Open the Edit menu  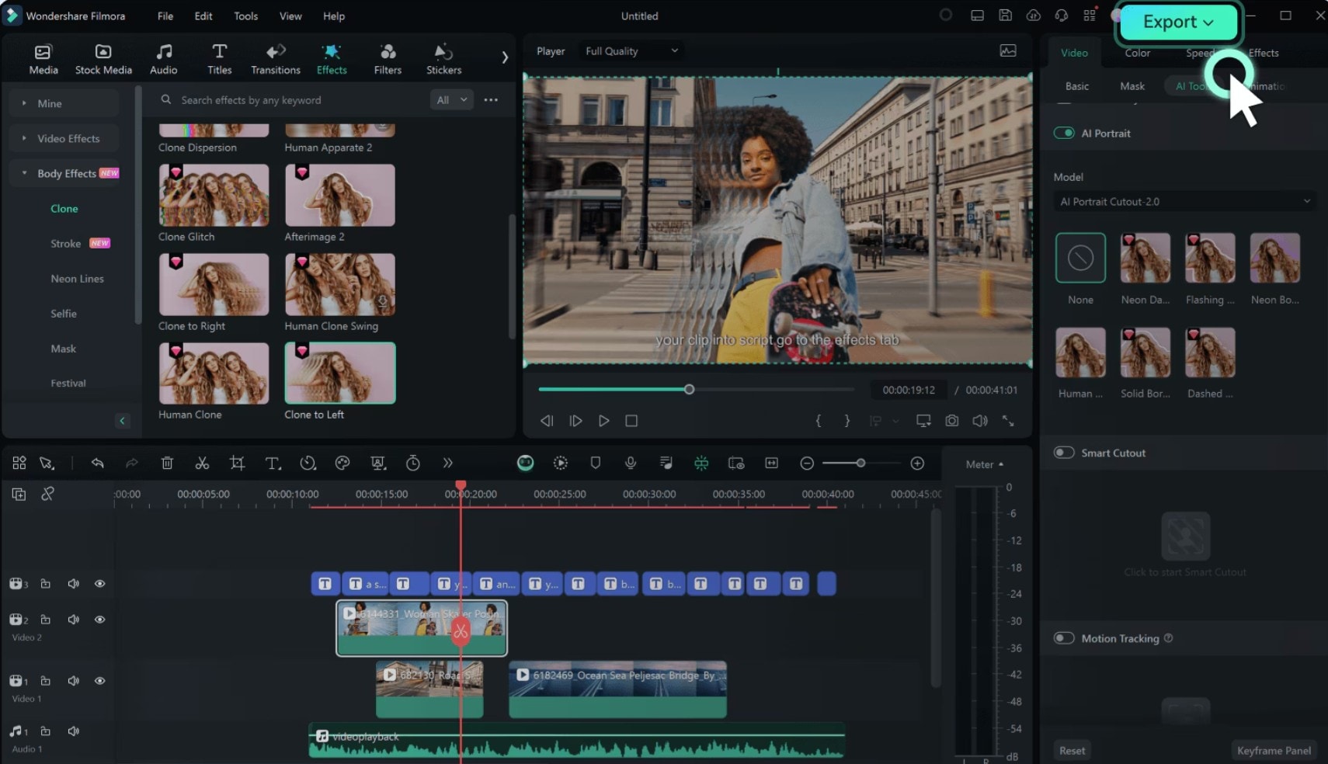pyautogui.click(x=203, y=16)
